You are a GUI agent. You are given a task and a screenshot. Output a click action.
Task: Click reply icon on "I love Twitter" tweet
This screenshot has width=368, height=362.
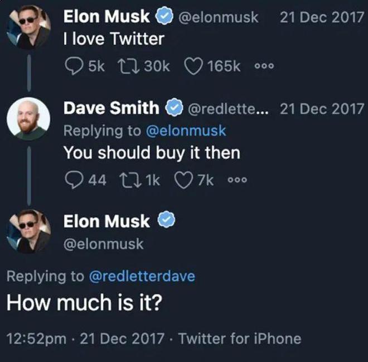pos(74,66)
